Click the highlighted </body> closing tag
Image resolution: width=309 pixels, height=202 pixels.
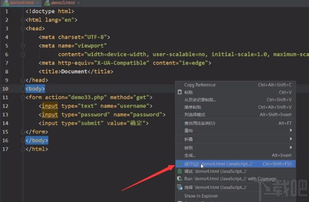click(x=37, y=140)
